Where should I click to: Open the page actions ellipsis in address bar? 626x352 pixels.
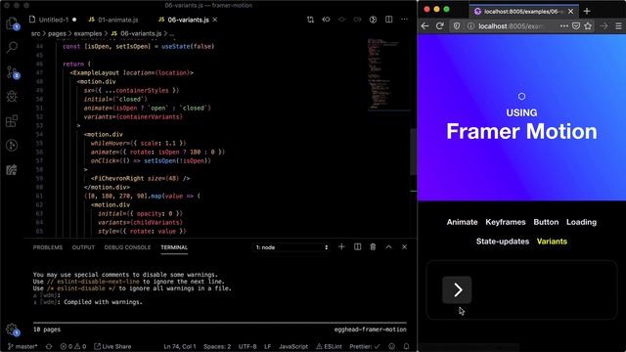[563, 26]
